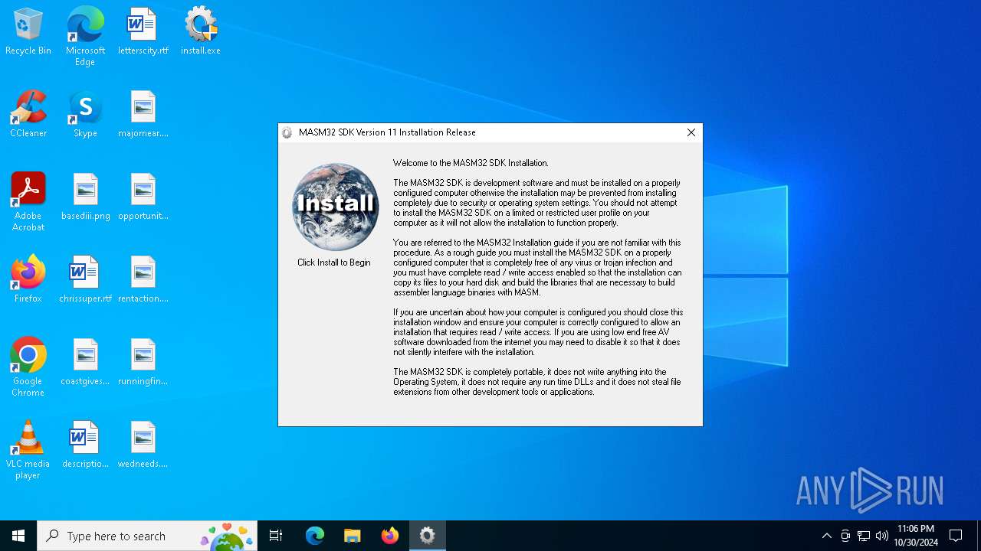
Task: Select the CCleaner desktop shortcut
Action: point(28,114)
